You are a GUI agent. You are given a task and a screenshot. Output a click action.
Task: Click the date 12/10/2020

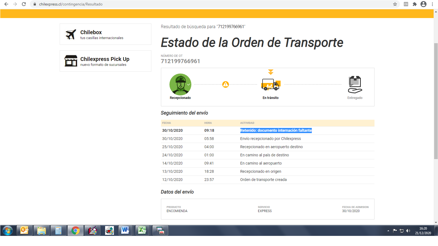tap(172, 180)
